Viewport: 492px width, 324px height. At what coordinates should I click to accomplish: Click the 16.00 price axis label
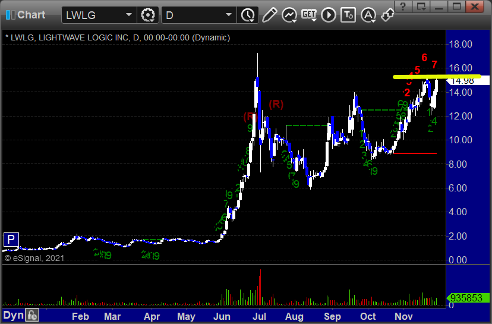pos(461,68)
